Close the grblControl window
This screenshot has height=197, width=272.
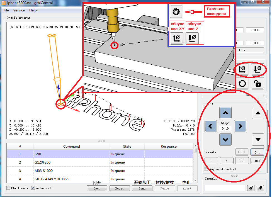coord(263,2)
